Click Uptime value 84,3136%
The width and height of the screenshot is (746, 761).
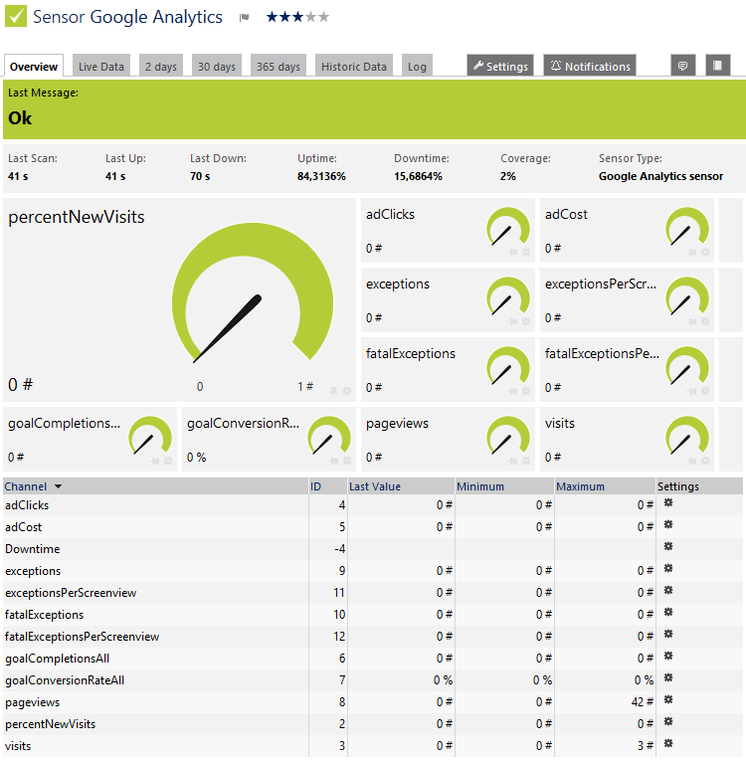click(321, 176)
